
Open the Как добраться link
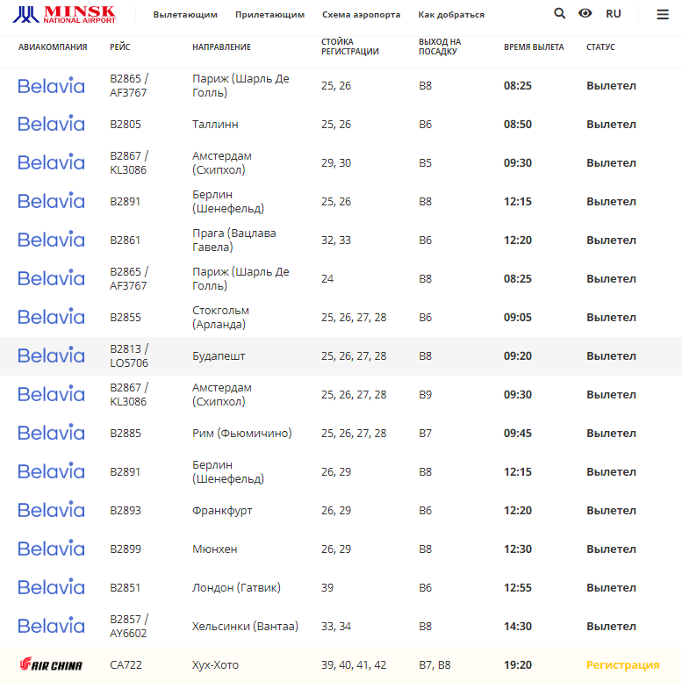(451, 15)
